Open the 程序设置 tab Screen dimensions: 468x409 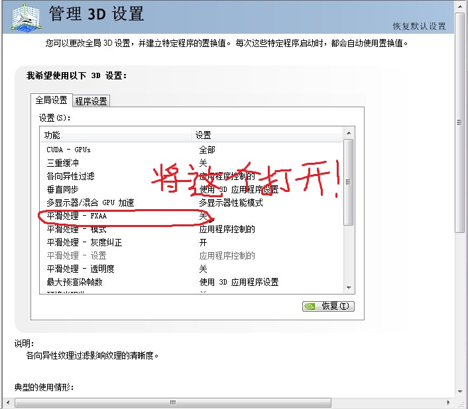click(x=91, y=101)
